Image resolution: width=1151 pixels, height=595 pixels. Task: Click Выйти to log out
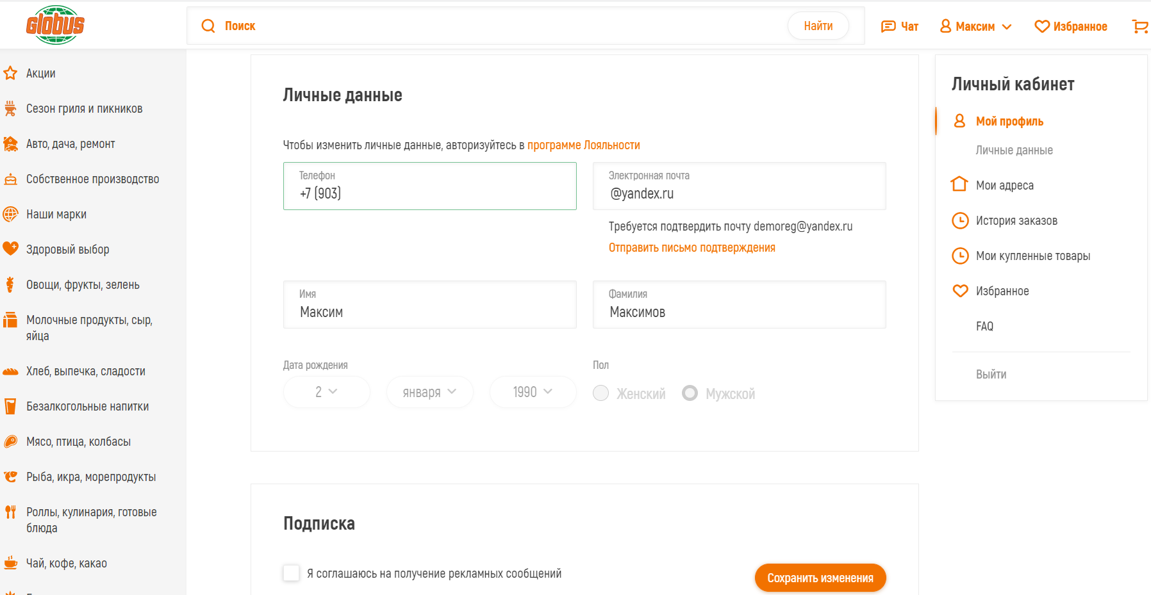click(991, 374)
